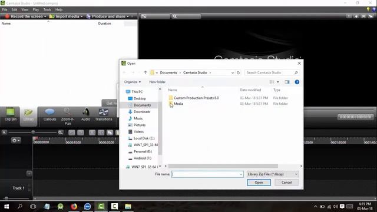Click timeline split button
The width and height of the screenshot is (377, 212).
(x=101, y=132)
